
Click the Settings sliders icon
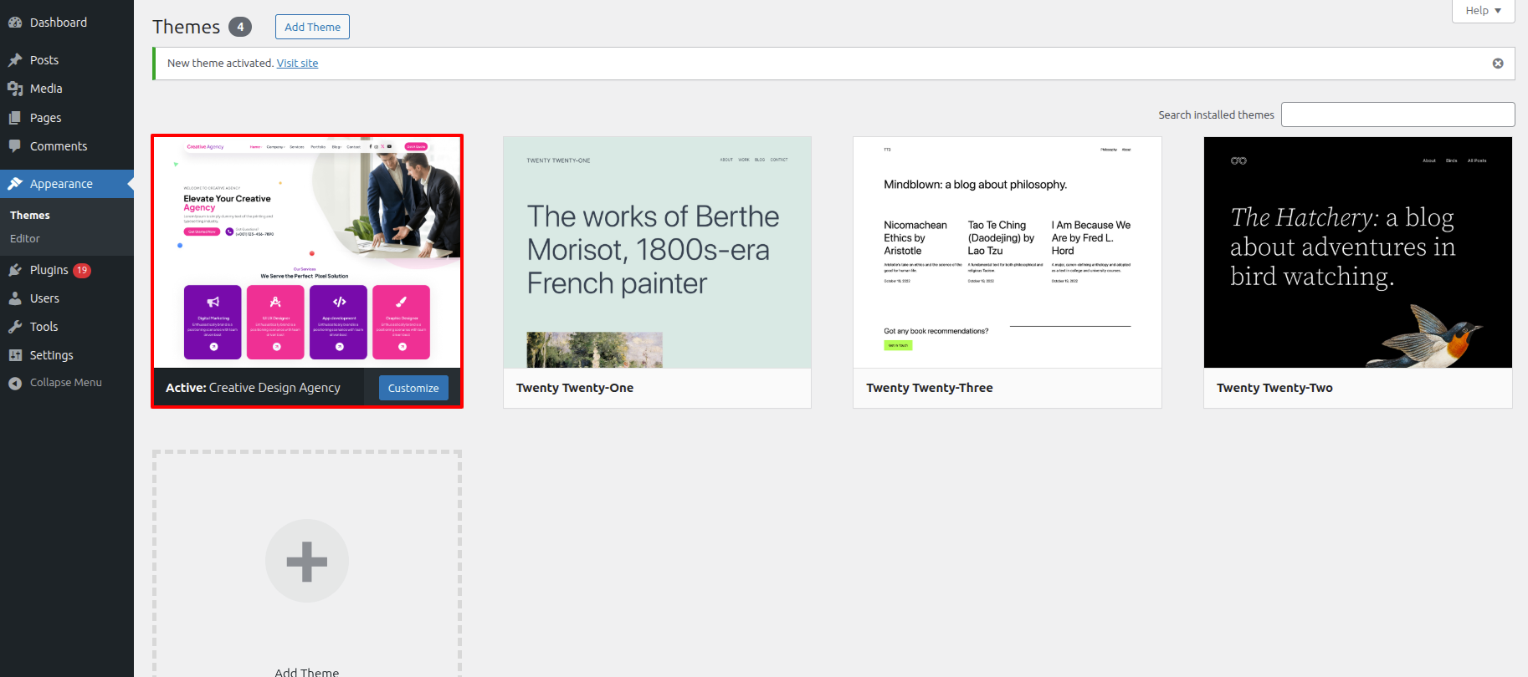click(15, 355)
